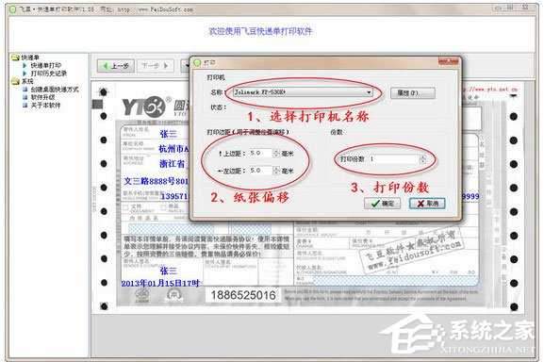This screenshot has width=544, height=362.
Task: Open 打印历史记录 in the sidebar tree
Action: point(49,74)
